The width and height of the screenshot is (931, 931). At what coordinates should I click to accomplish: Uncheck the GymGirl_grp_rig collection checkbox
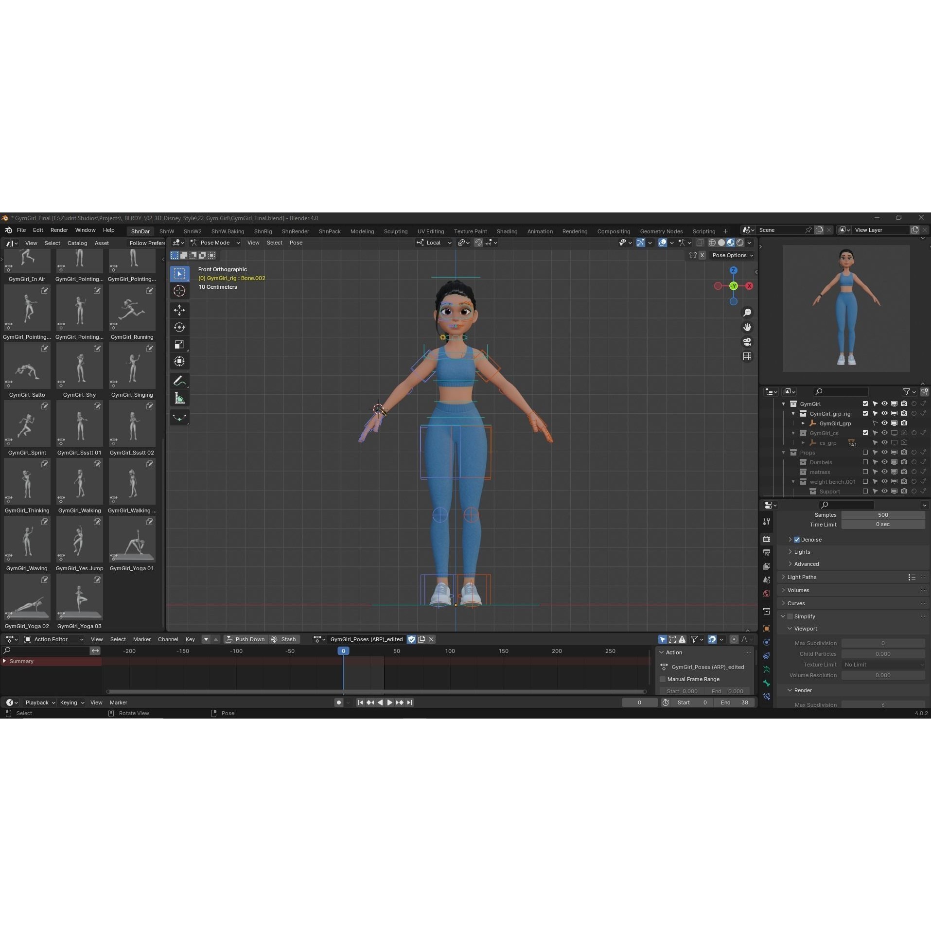[x=865, y=413]
